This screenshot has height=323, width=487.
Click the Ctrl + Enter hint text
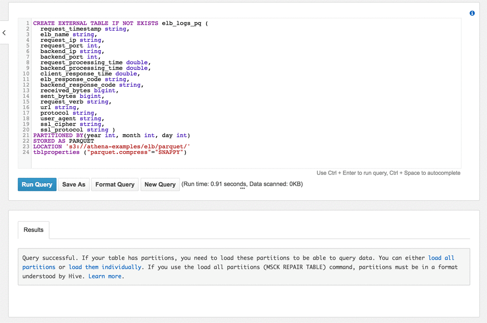[x=389, y=173]
